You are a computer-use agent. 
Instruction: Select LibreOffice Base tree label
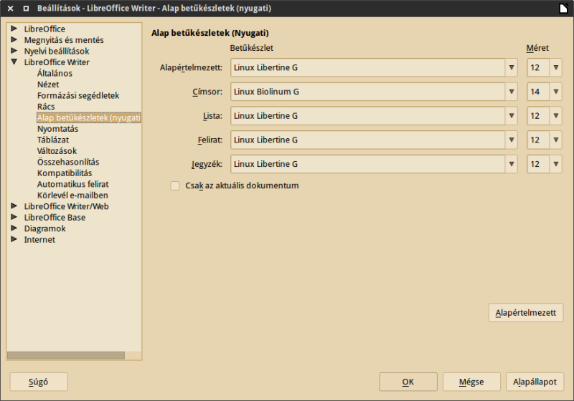pos(55,218)
